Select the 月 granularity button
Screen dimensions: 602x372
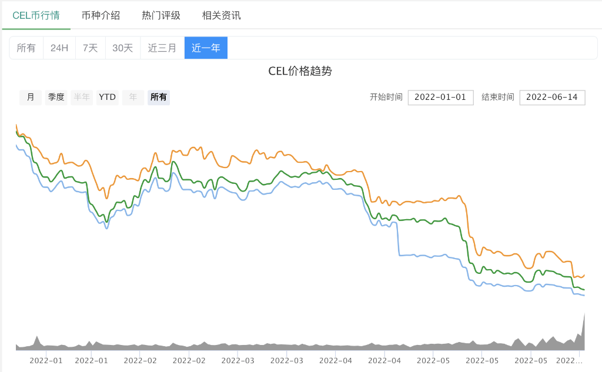tap(30, 97)
